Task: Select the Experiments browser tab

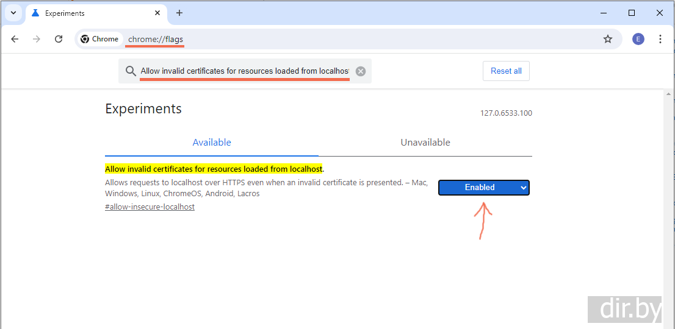Action: click(x=96, y=13)
